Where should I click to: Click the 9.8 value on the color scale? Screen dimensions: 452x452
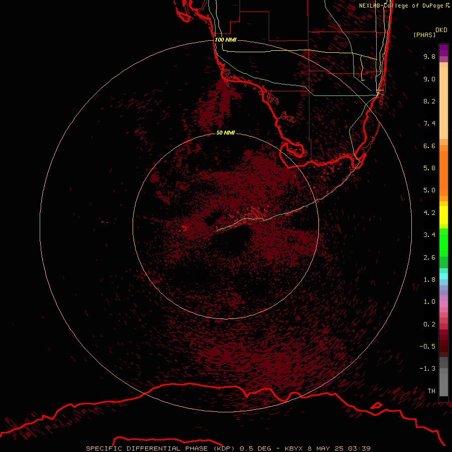tap(429, 56)
